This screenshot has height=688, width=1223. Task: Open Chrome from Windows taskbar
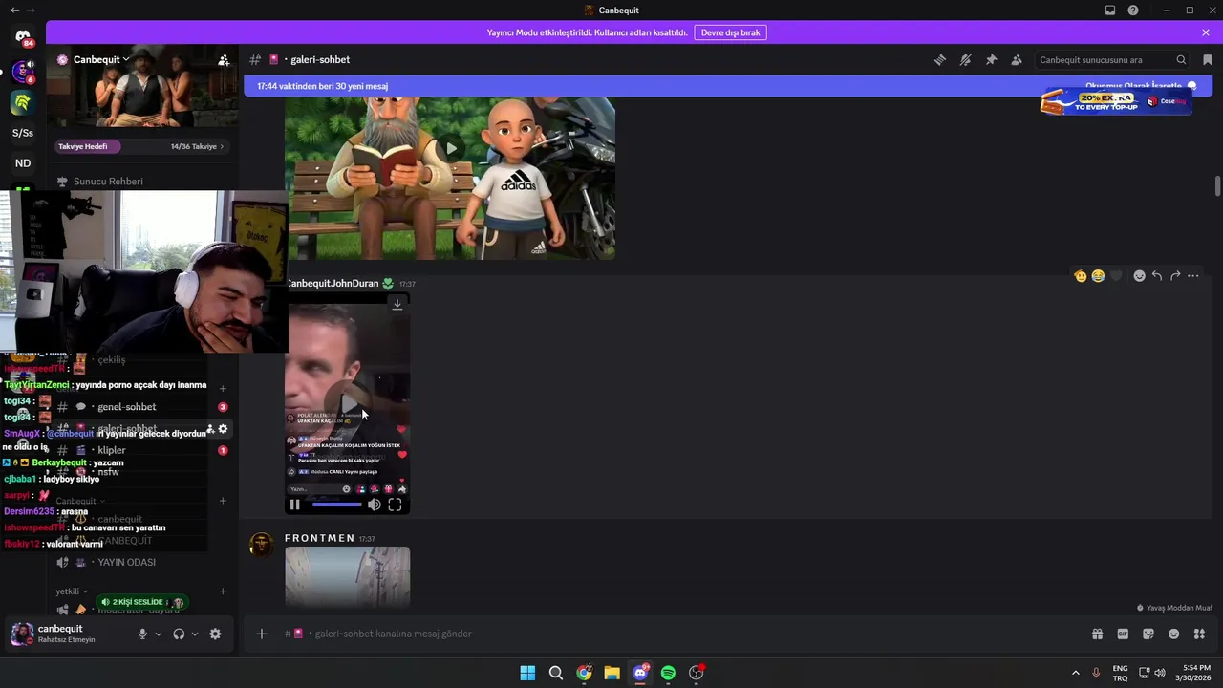[584, 673]
